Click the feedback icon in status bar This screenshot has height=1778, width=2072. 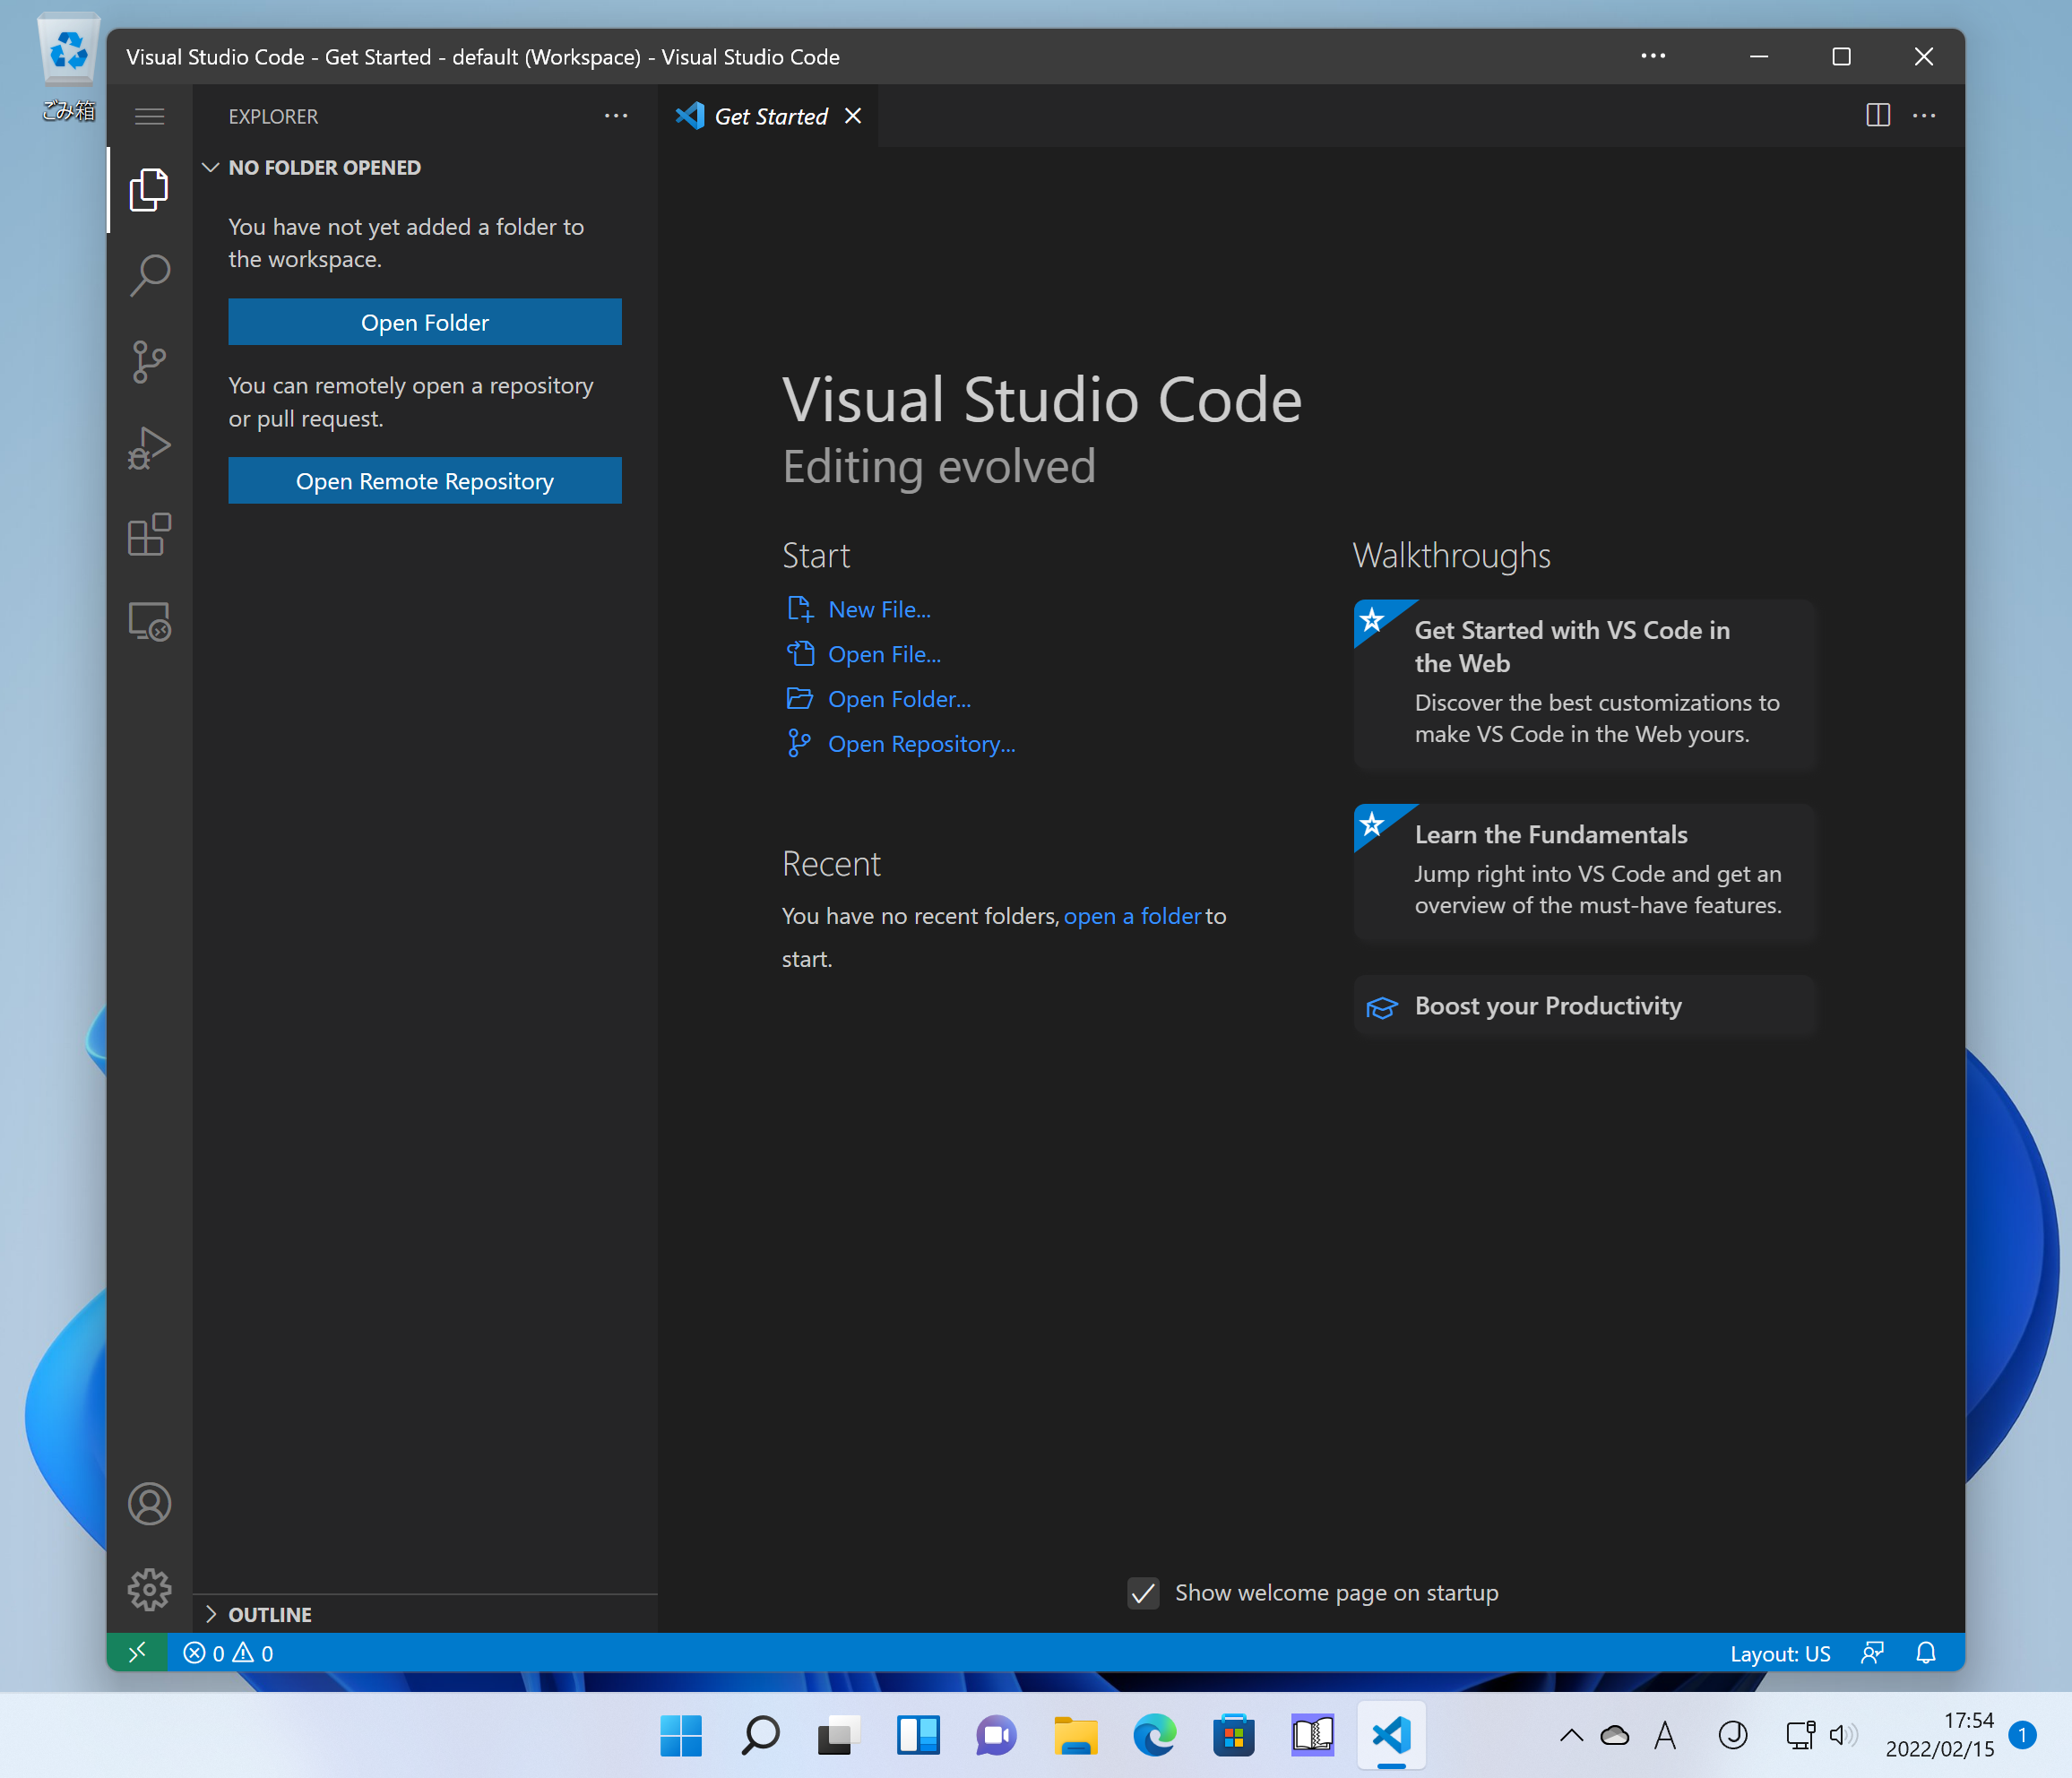1872,1652
